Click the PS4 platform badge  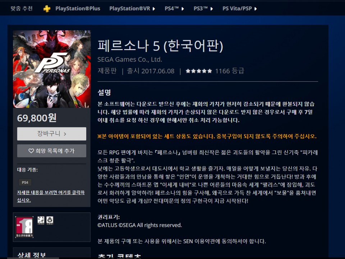pos(25,182)
